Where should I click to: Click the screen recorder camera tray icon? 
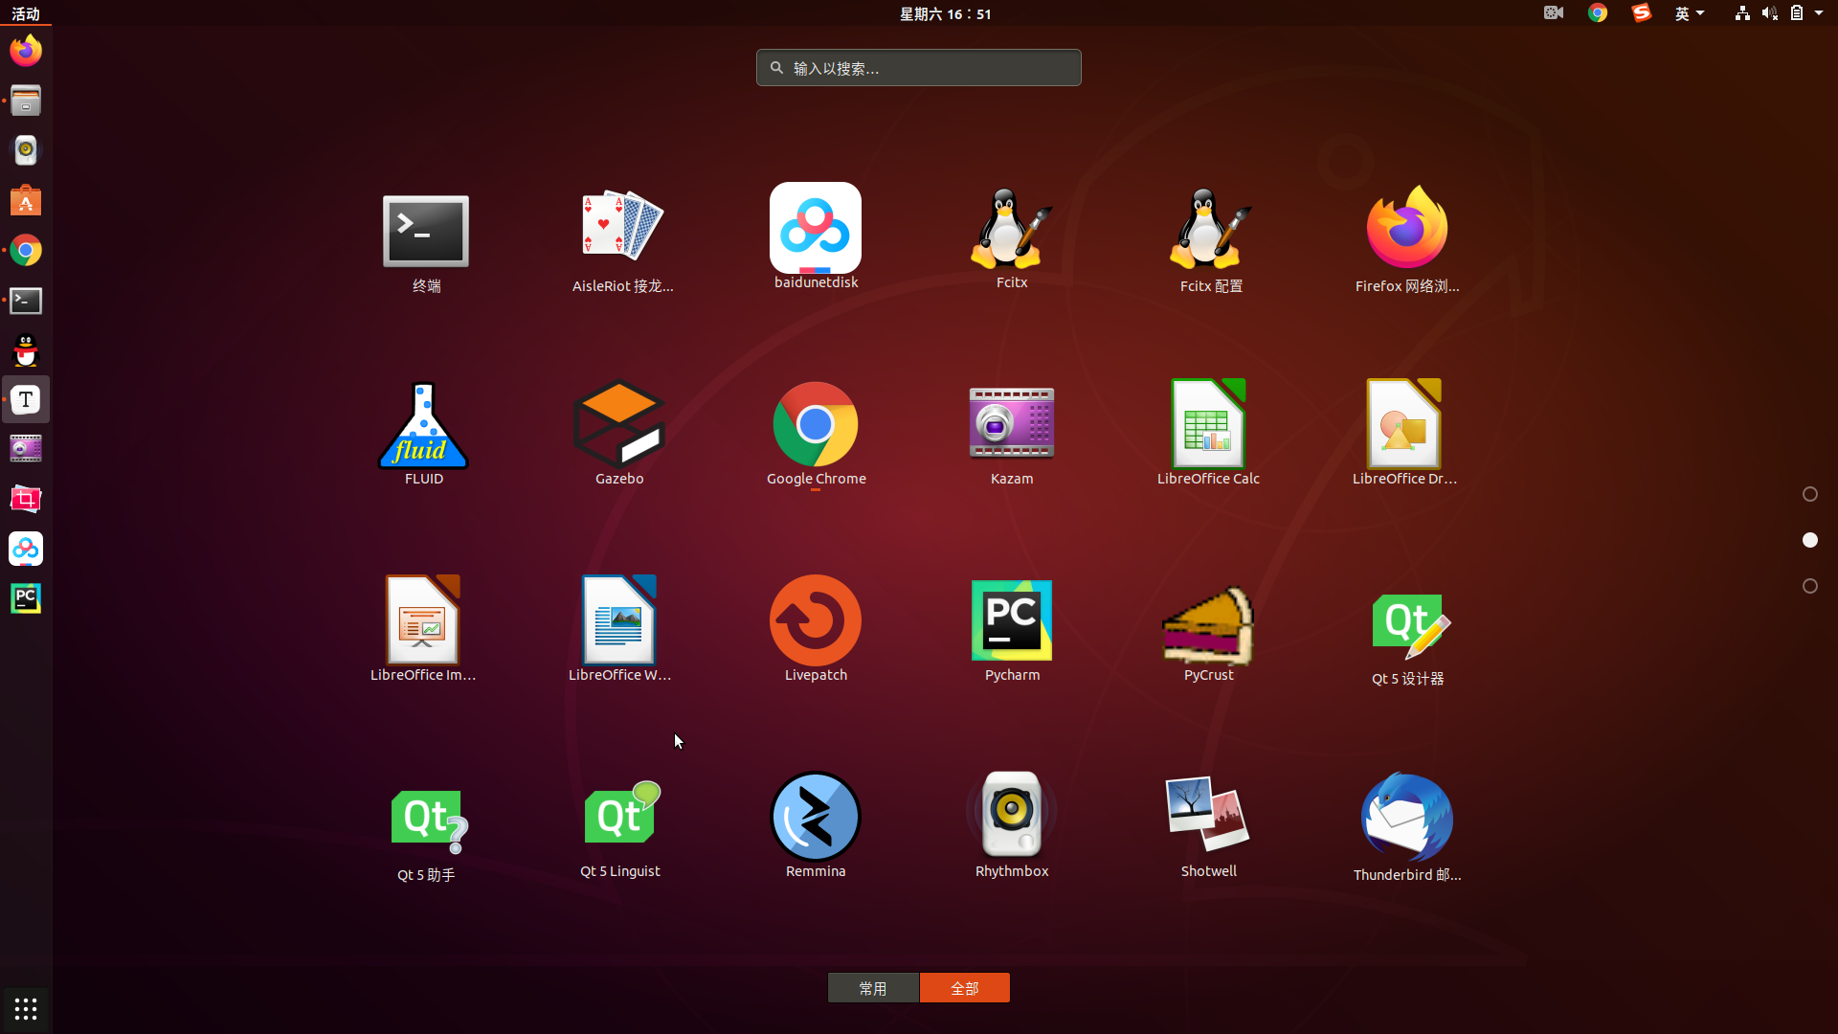[1554, 12]
